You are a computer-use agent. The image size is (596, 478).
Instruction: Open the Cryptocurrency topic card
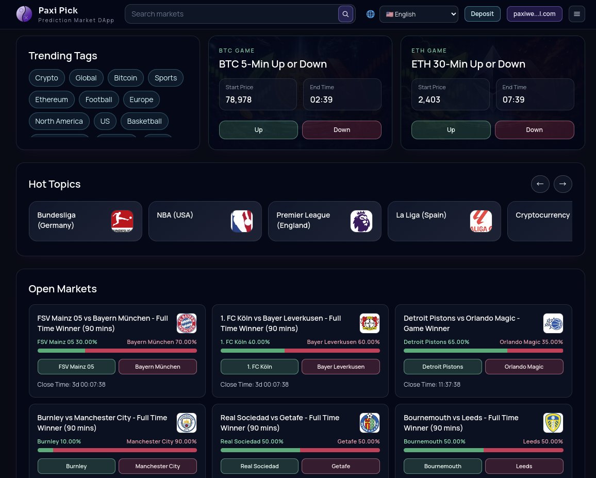tap(540, 221)
